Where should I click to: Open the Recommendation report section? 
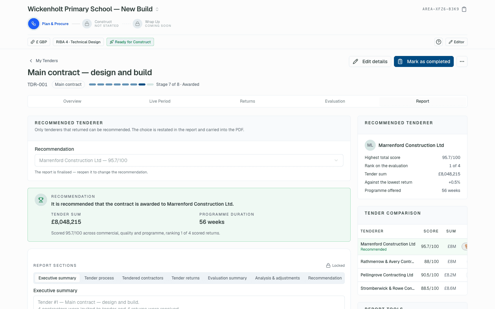pos(325,278)
